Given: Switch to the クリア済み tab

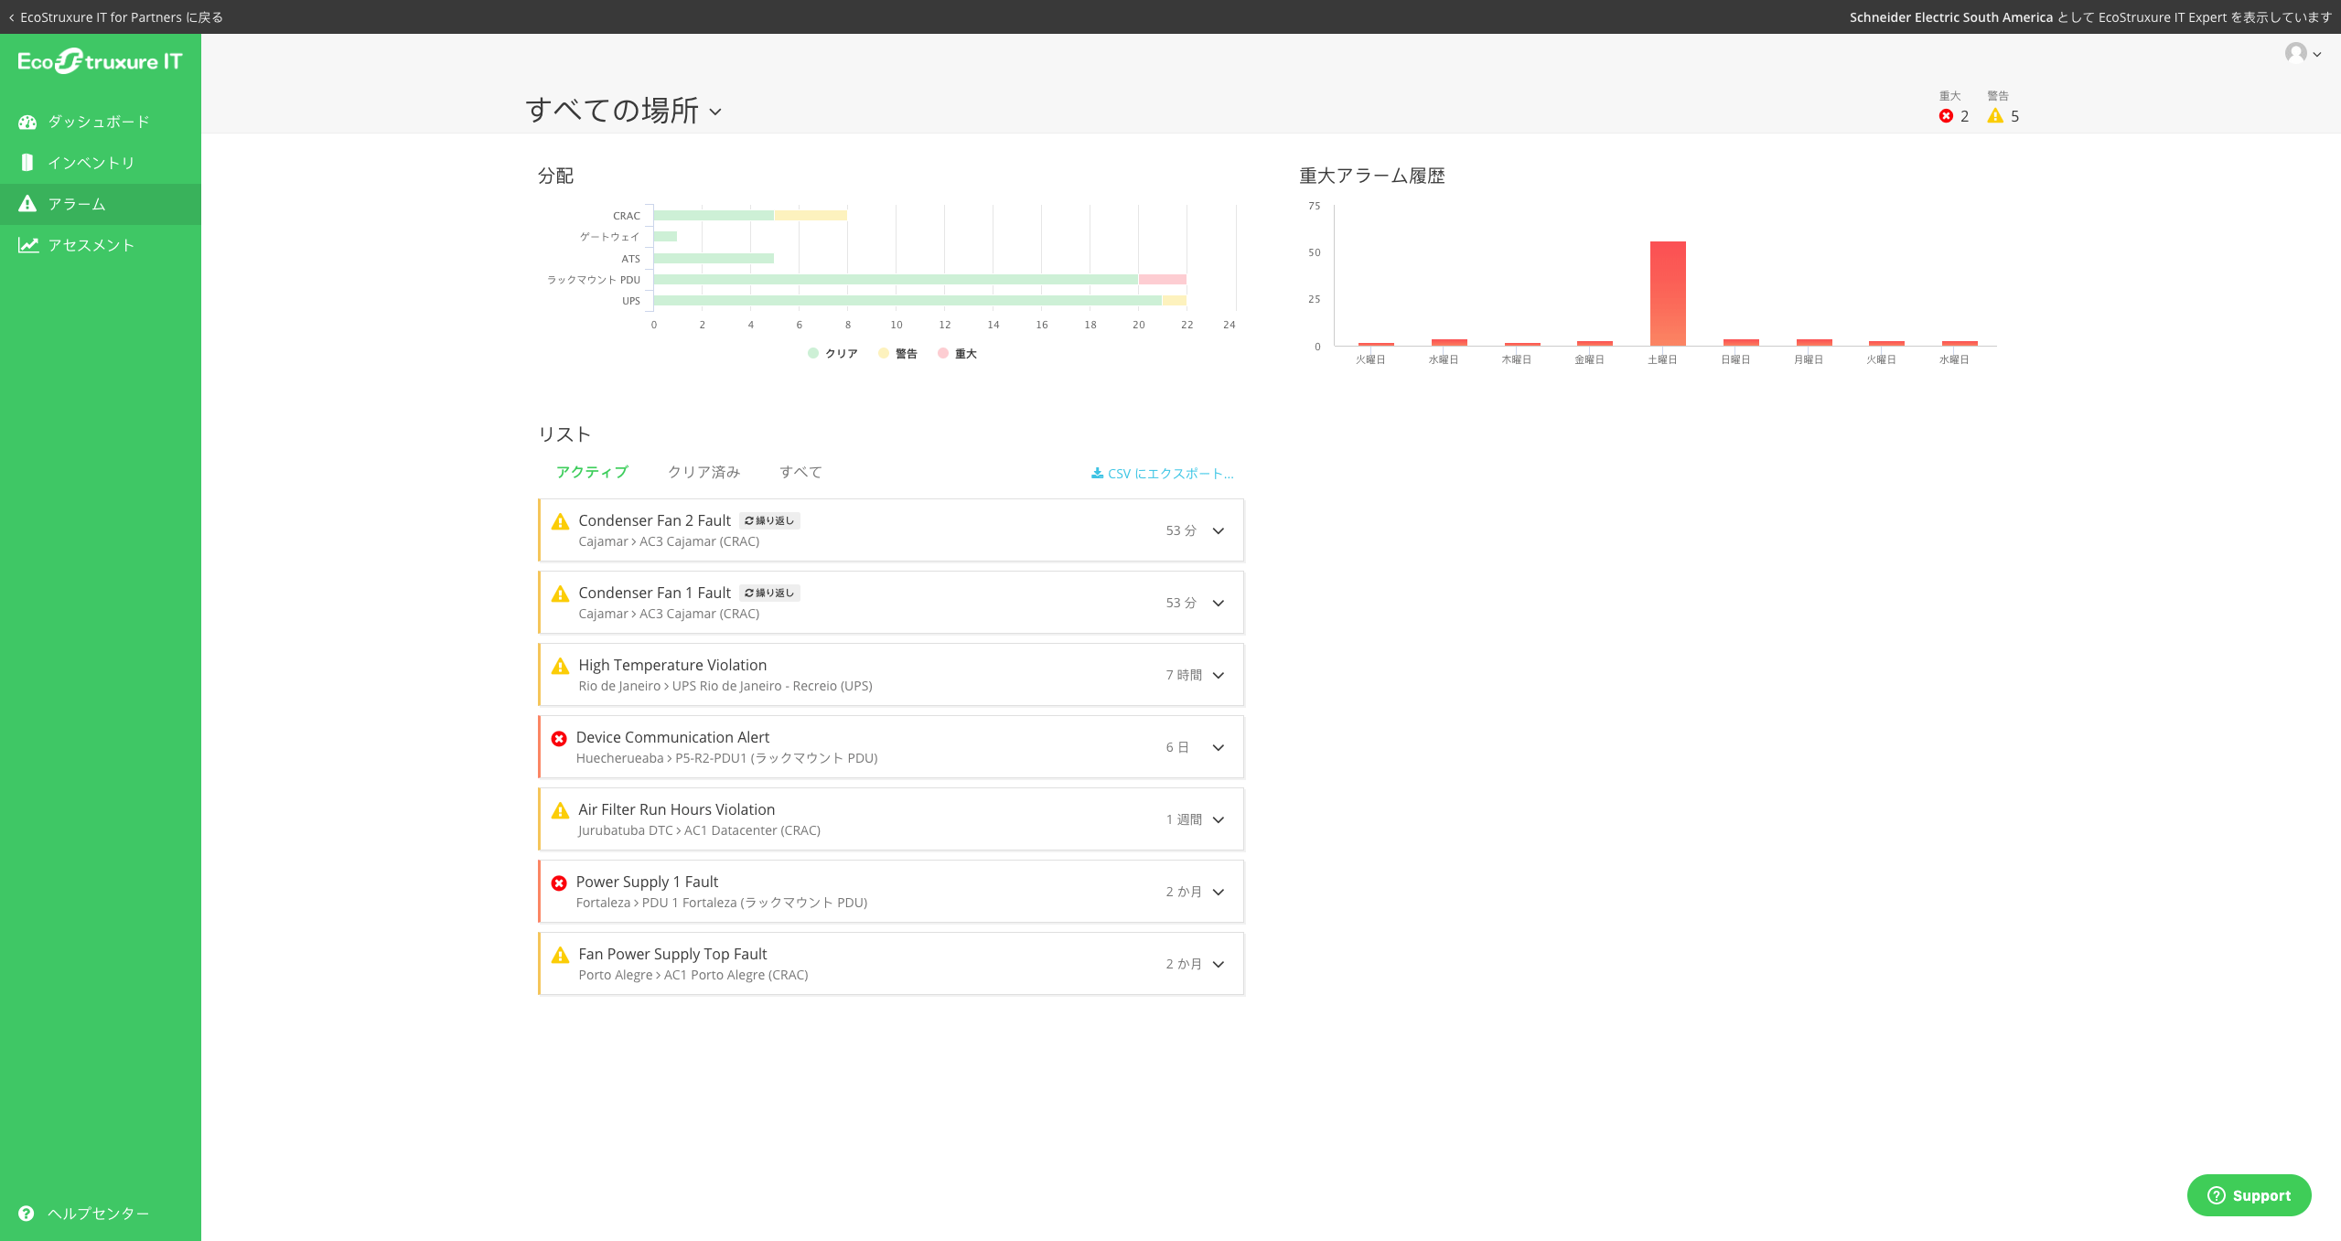Looking at the screenshot, I should [x=703, y=472].
